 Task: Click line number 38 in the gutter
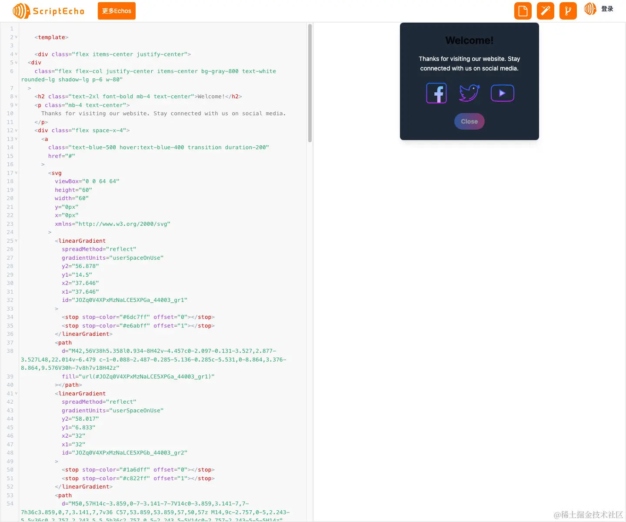tap(10, 351)
